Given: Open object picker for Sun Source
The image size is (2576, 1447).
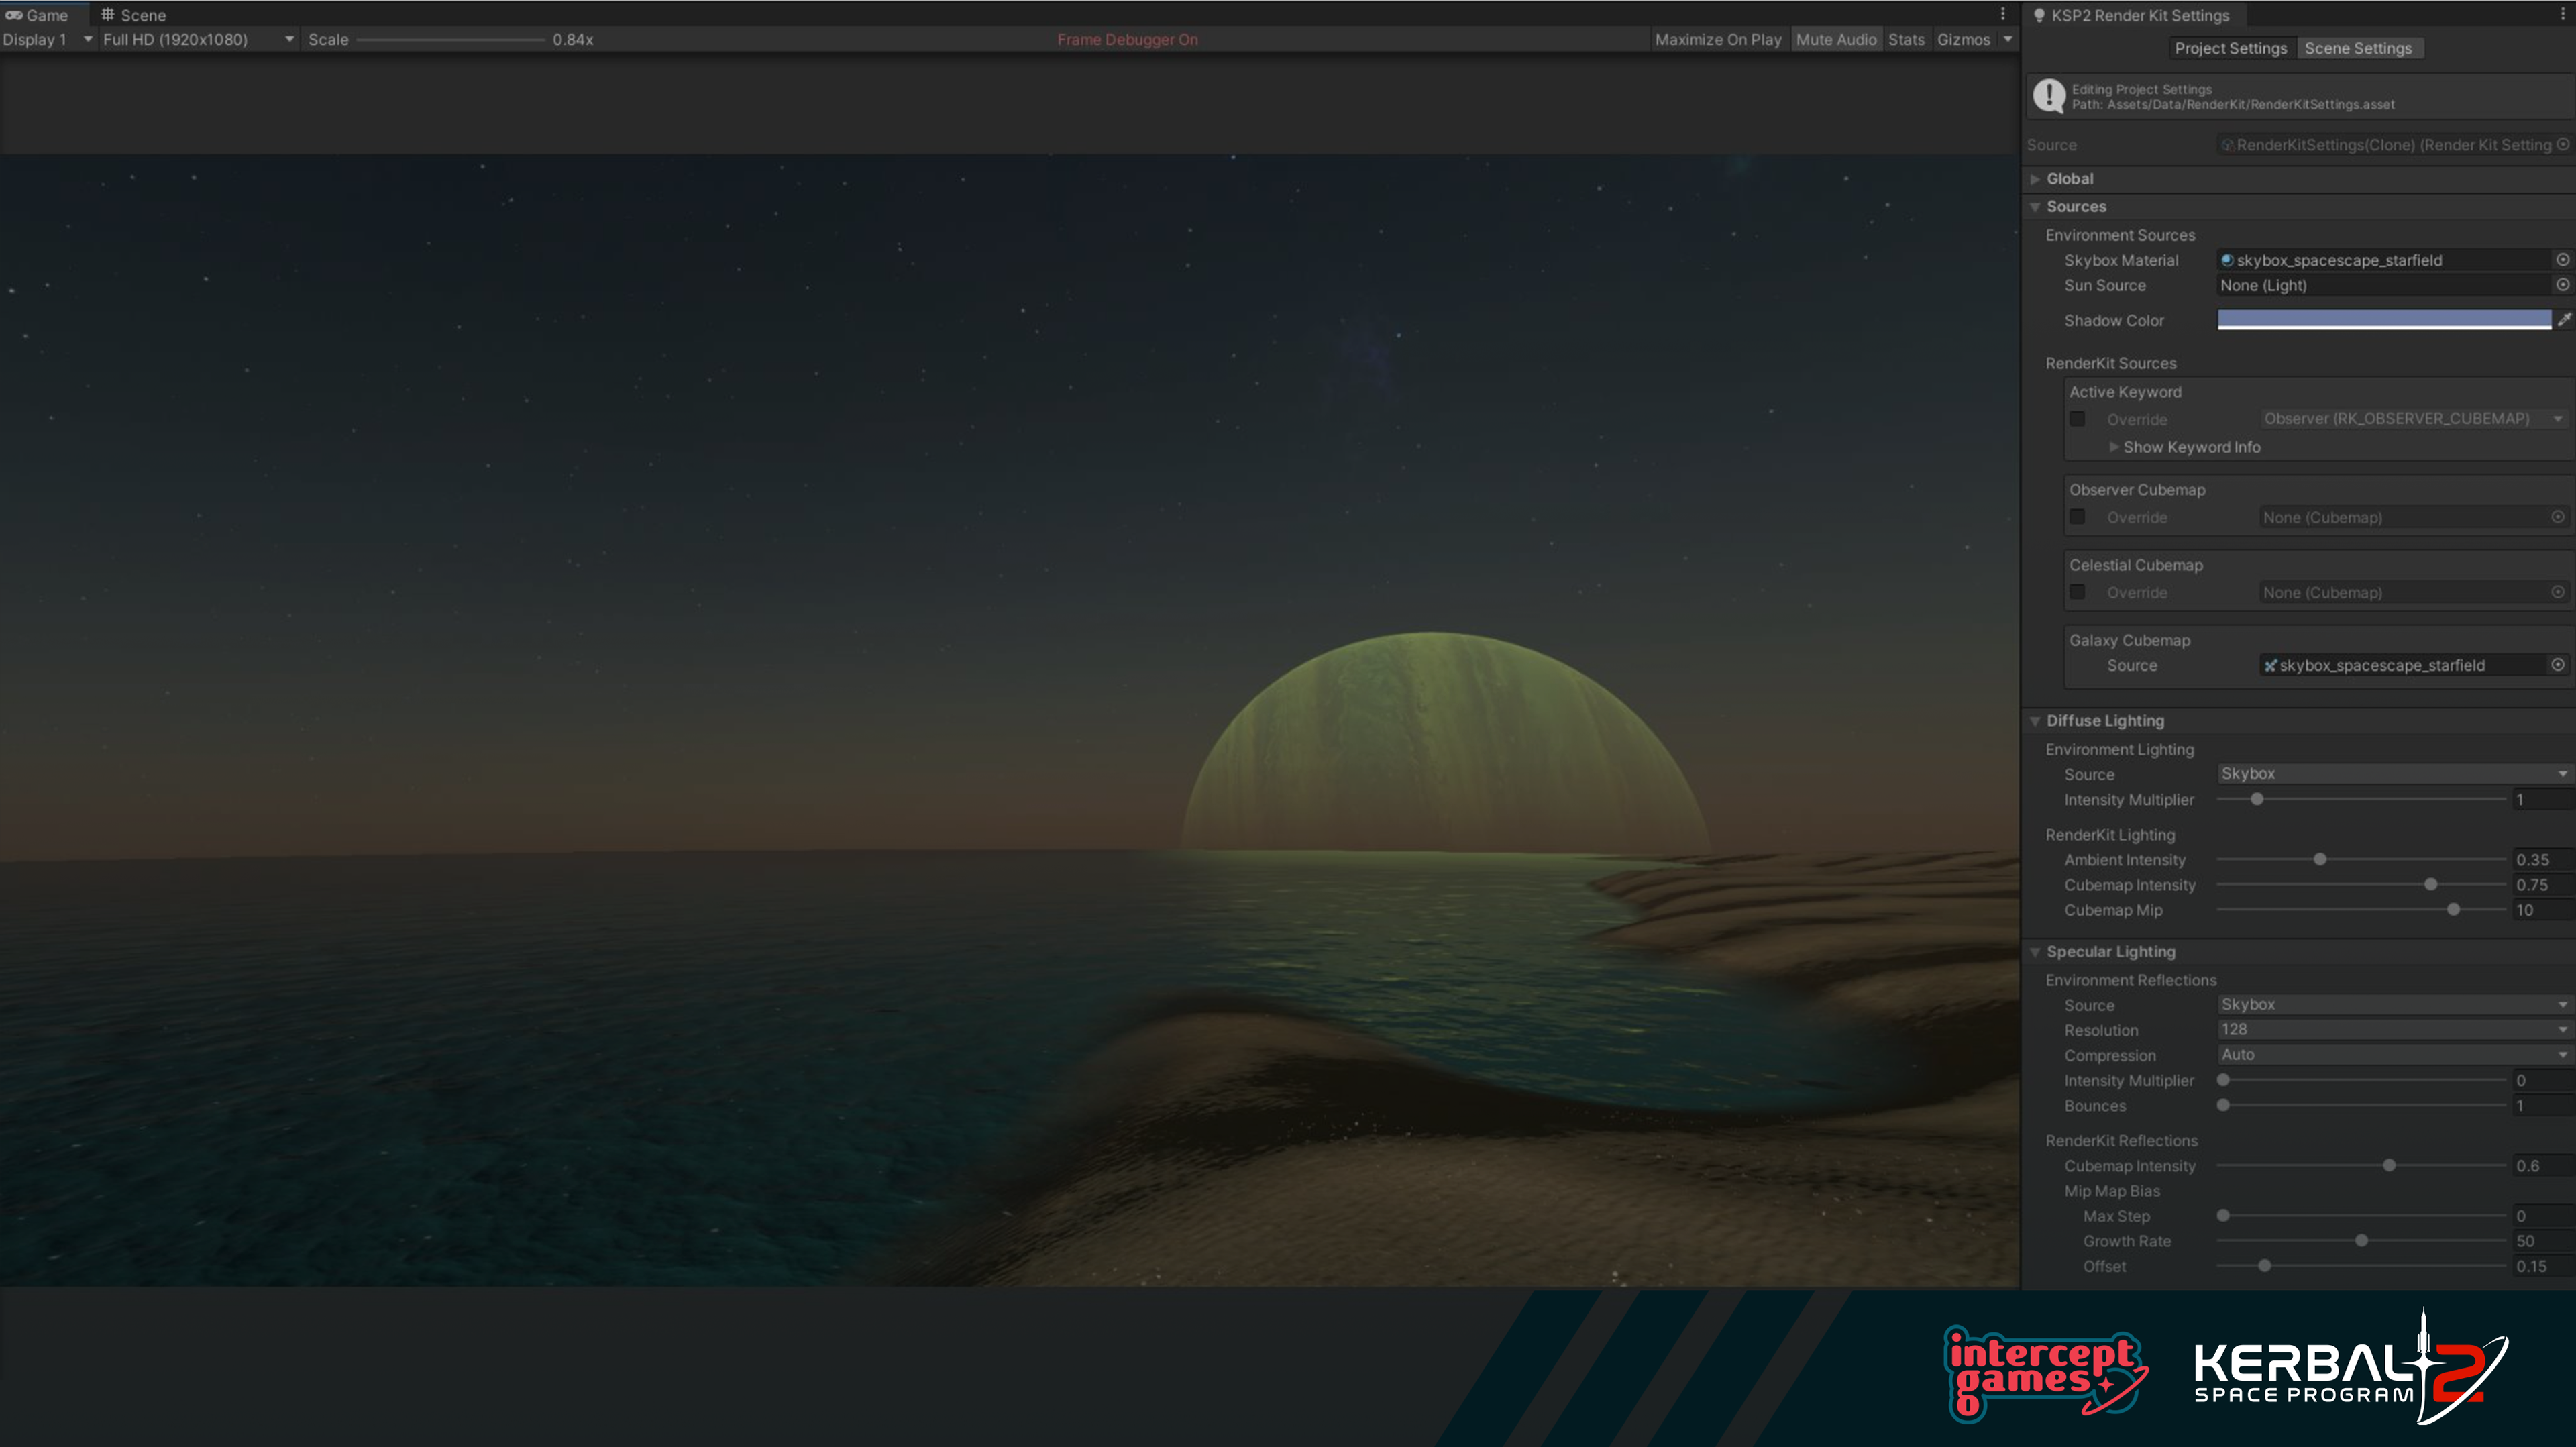Looking at the screenshot, I should [x=2563, y=285].
